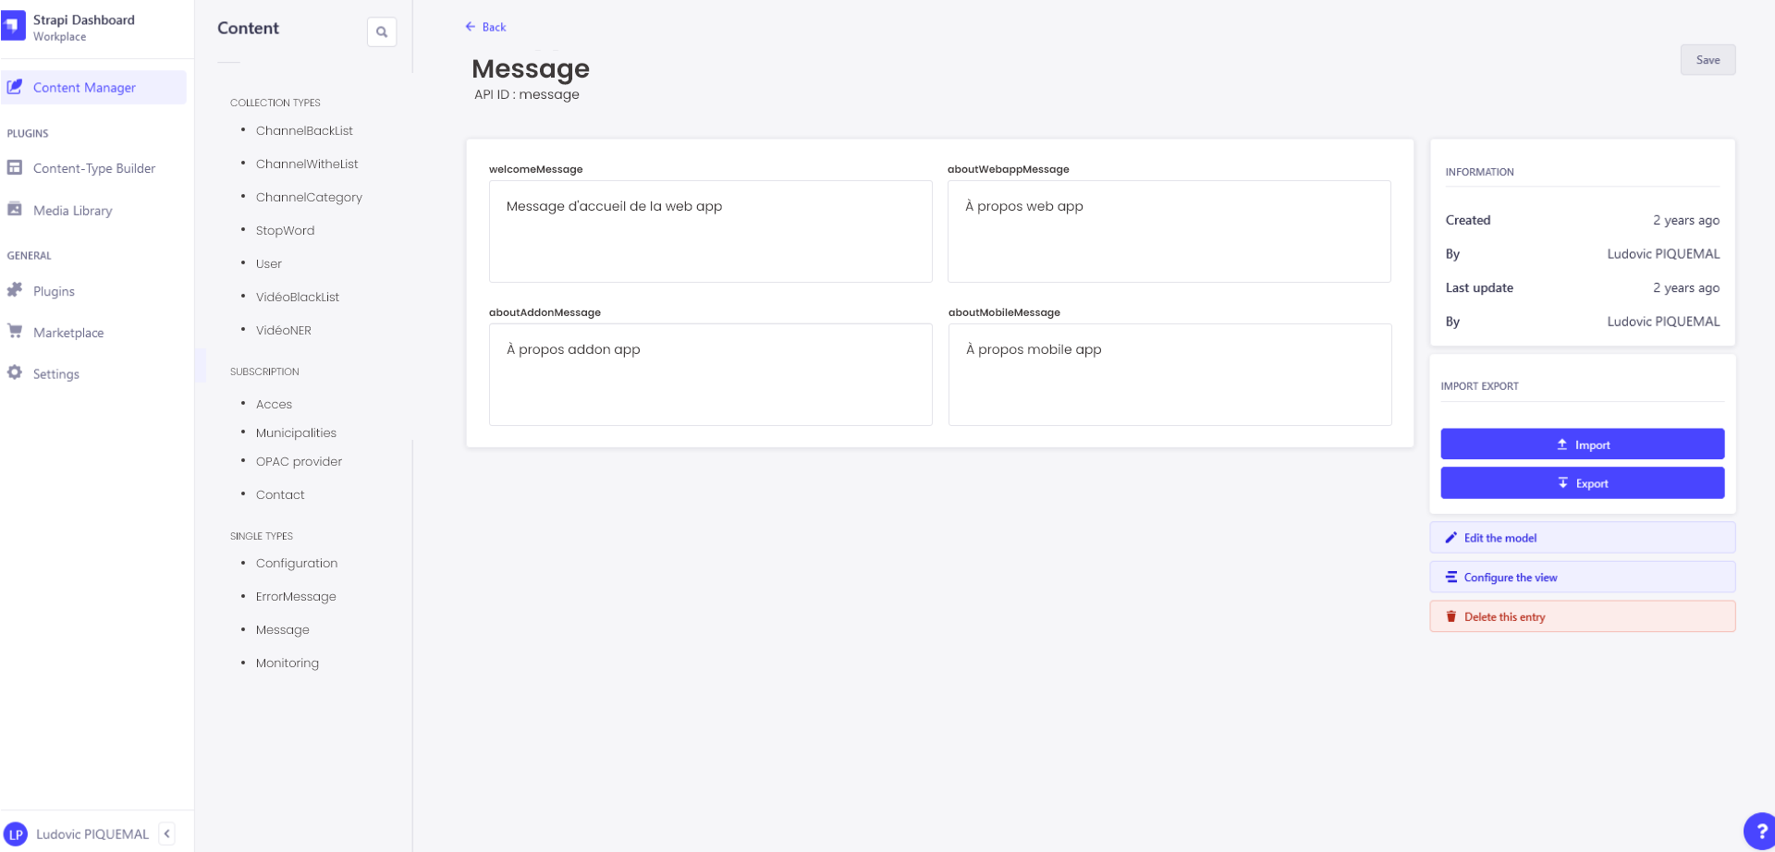Click the search icon in Content panel

[382, 32]
